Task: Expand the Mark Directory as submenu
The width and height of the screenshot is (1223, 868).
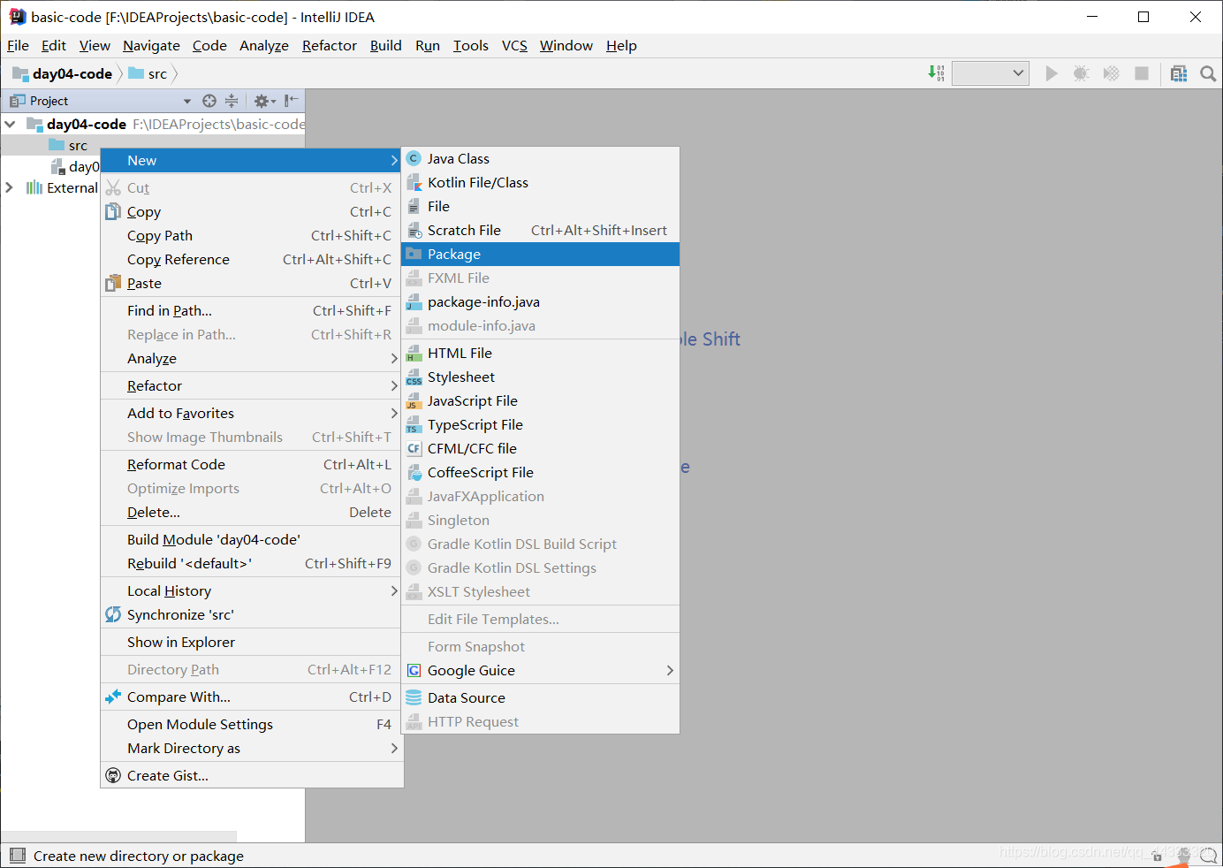Action: click(251, 749)
